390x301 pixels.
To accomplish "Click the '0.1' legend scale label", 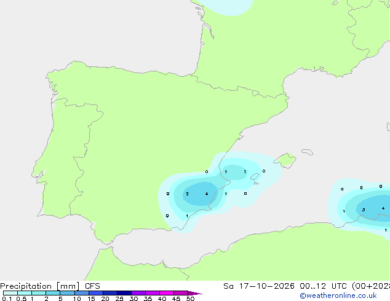I will (x=7, y=299).
